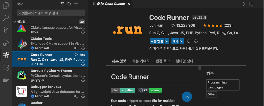Click remote indicator icon on CMake Tools row
The width and height of the screenshot is (264, 106).
[x=76, y=48]
